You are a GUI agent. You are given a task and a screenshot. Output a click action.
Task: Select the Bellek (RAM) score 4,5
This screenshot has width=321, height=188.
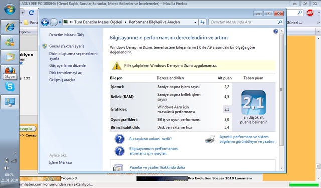coord(227,97)
